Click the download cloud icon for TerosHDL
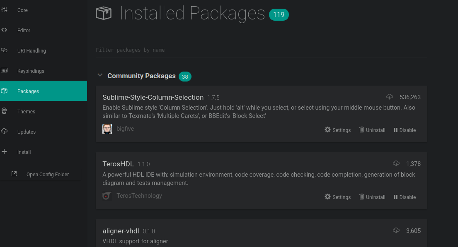The image size is (458, 247). pos(396,163)
